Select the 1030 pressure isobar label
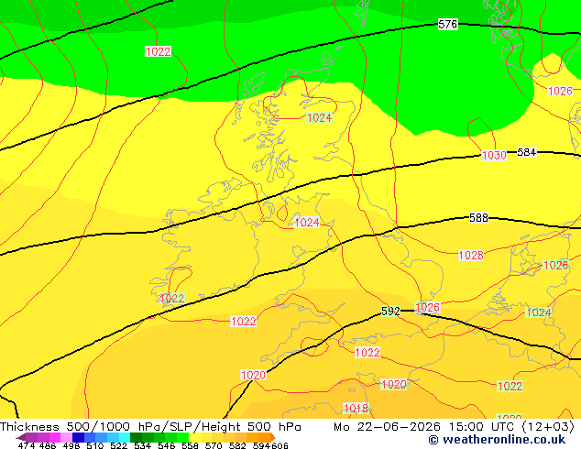This screenshot has width=581, height=449. click(x=494, y=155)
